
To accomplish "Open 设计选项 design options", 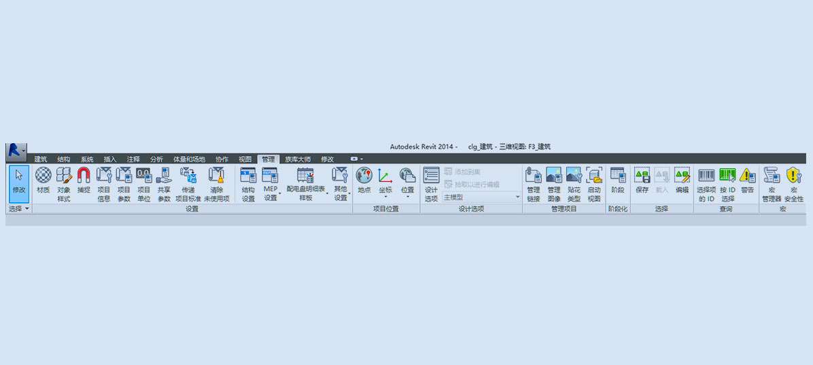I will [x=432, y=185].
